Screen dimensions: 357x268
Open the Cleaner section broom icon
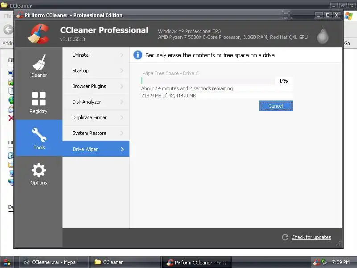click(x=39, y=62)
